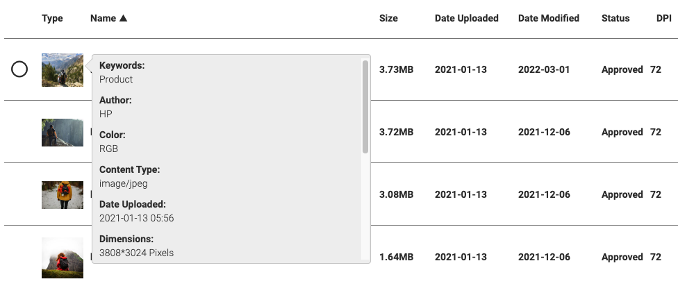Click the ascending sort arrow beside Name
Viewport: 678px width, 286px height.
[x=124, y=19]
